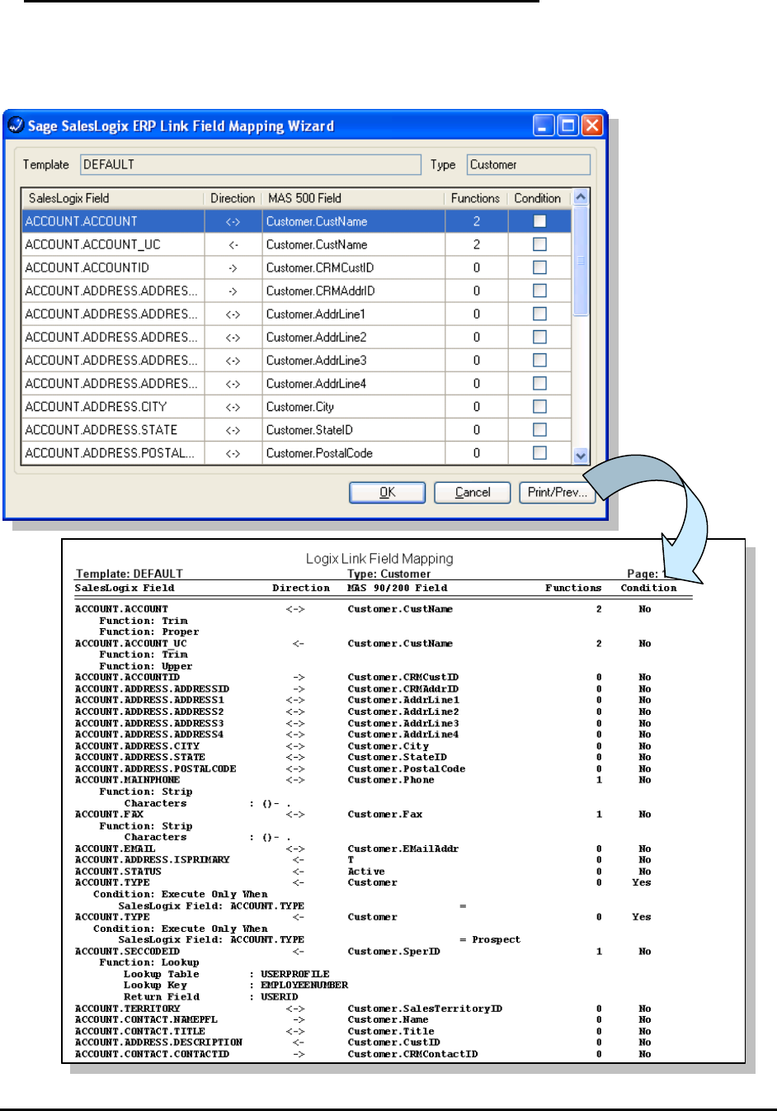
Task: Tick Condition checkbox for ACCOUNT.ACCOUNT row
Action: point(539,221)
